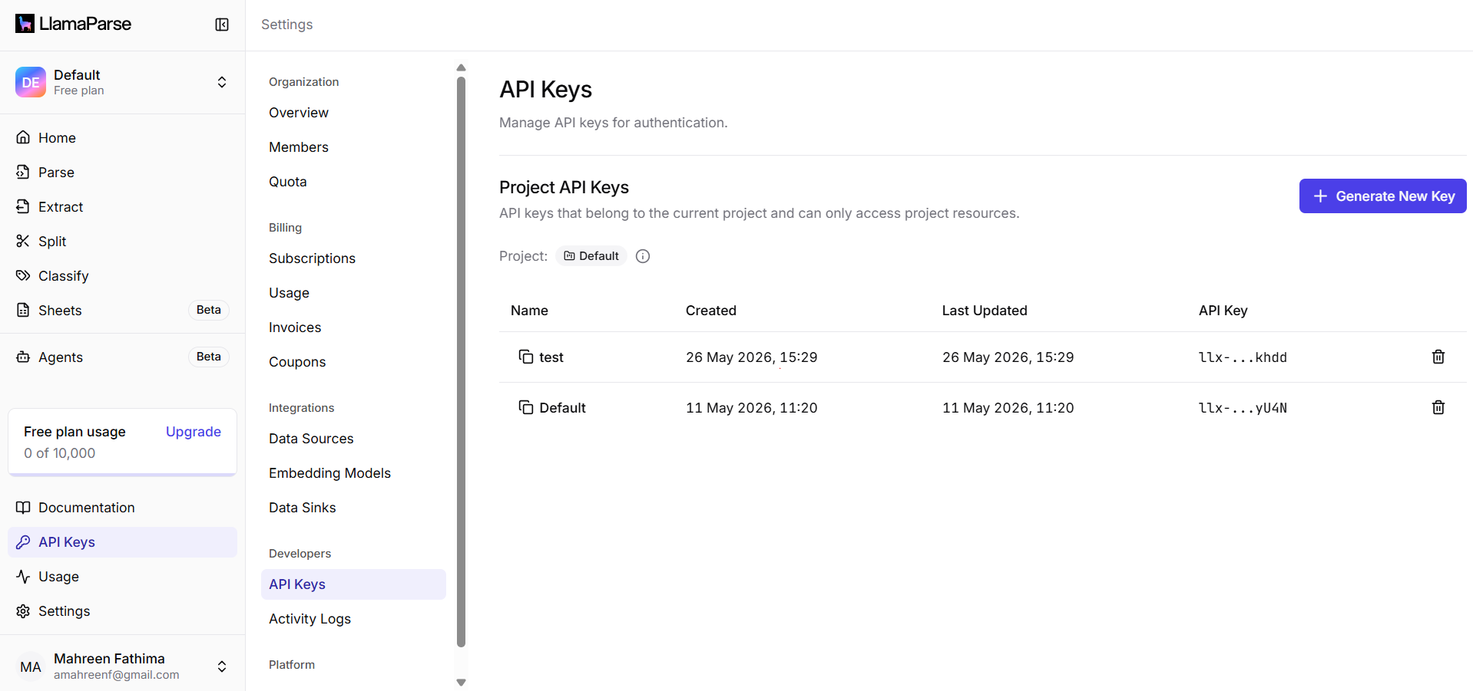Copy the test API key
1473x691 pixels.
click(x=526, y=357)
